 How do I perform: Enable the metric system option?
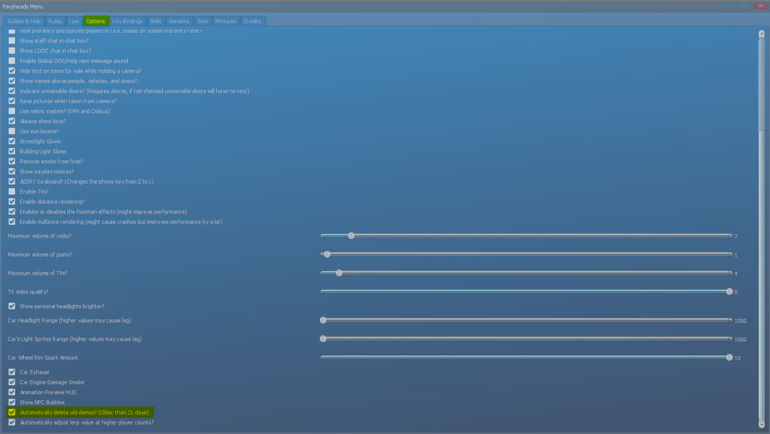point(12,111)
